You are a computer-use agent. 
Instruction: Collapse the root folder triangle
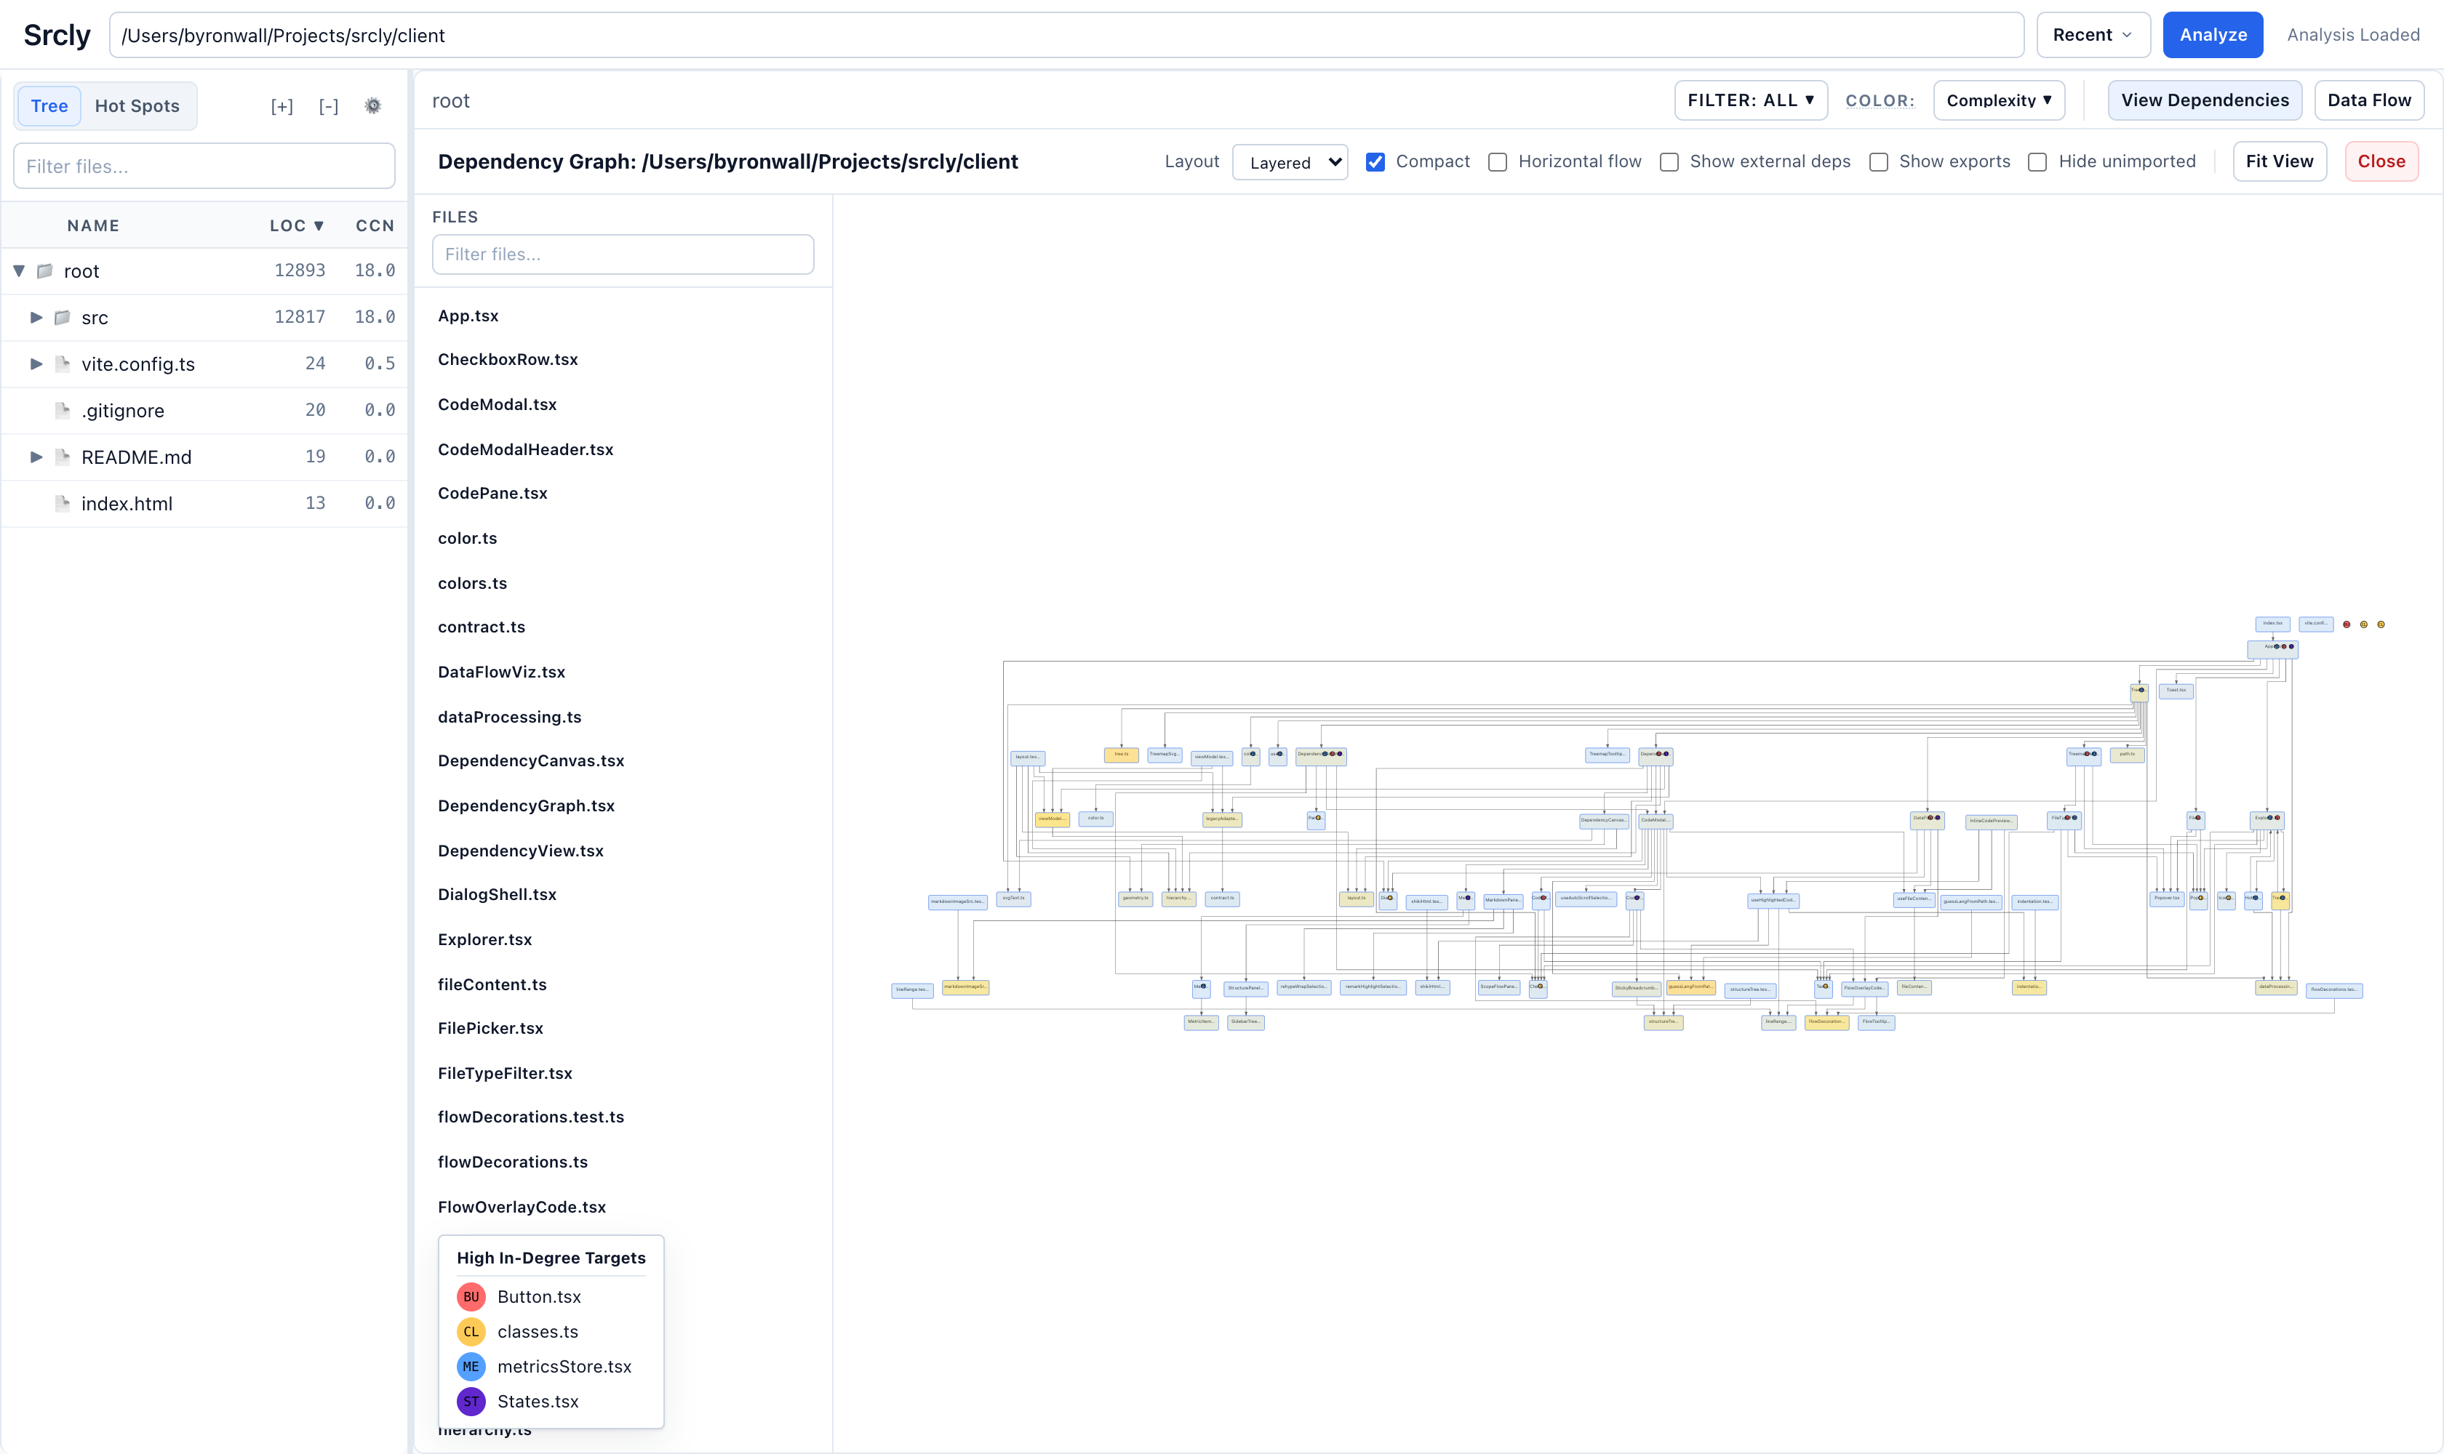(19, 270)
